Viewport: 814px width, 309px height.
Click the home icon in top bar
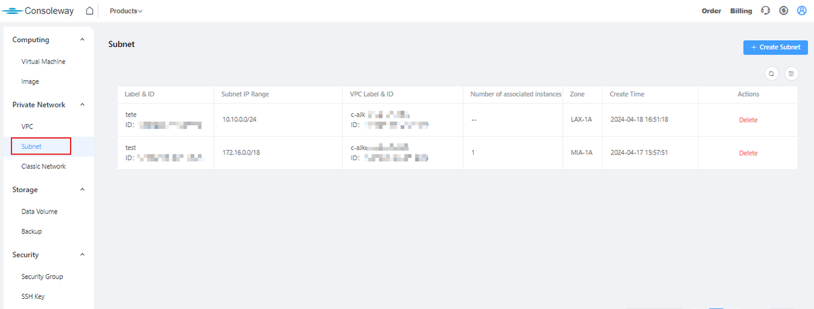coord(90,11)
